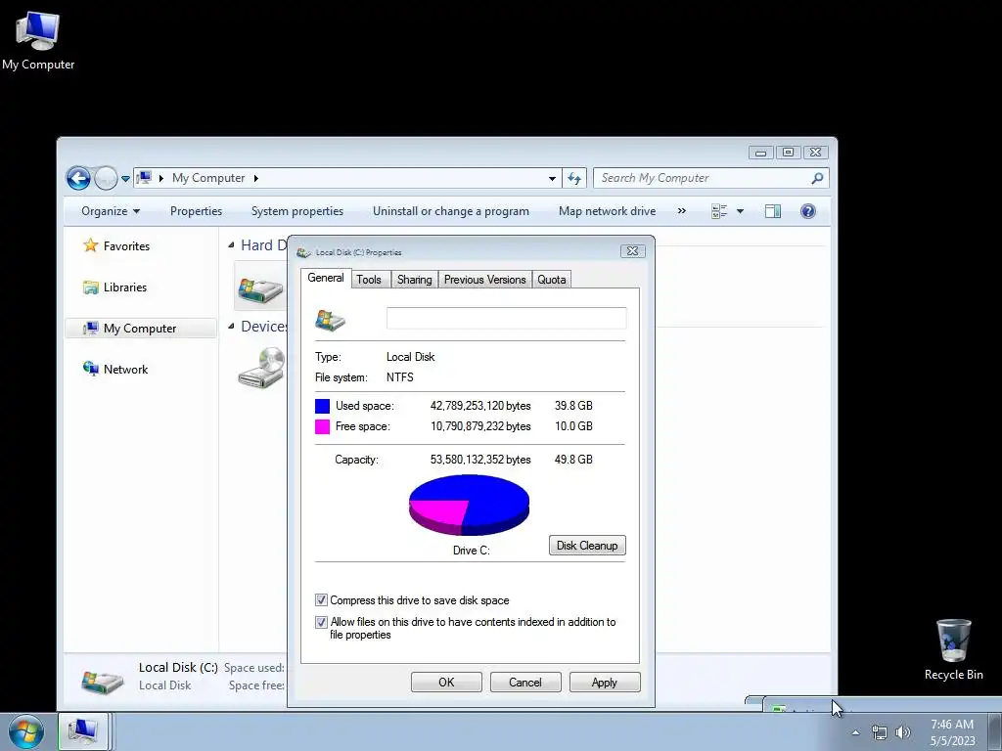
Task: Select the CD drive icon in list
Action: 262,368
